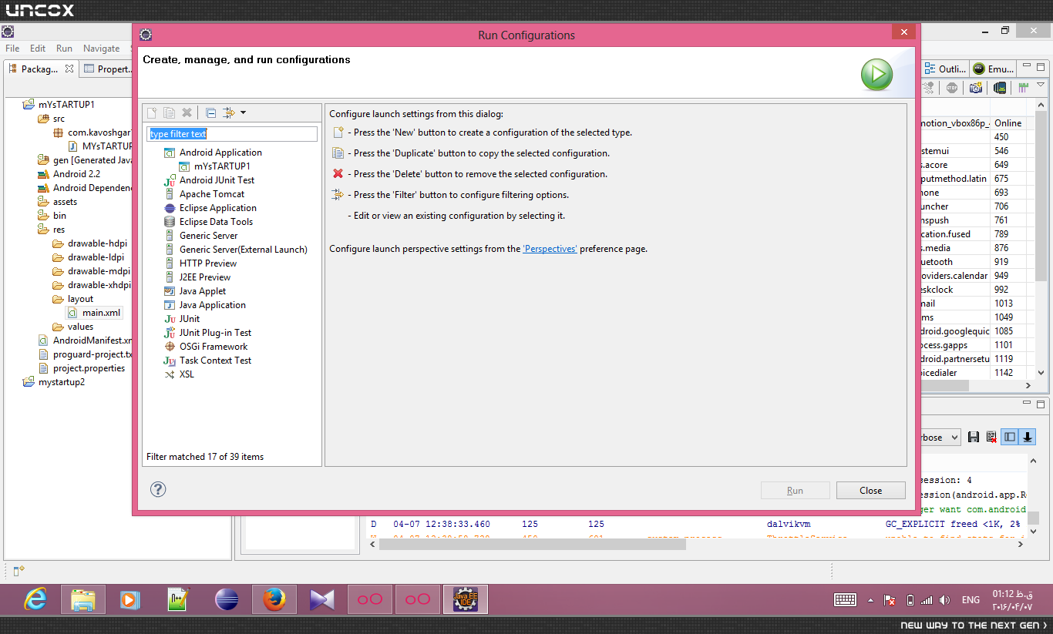1053x634 pixels.
Task: Click the New launch configuration icon
Action: tap(152, 112)
